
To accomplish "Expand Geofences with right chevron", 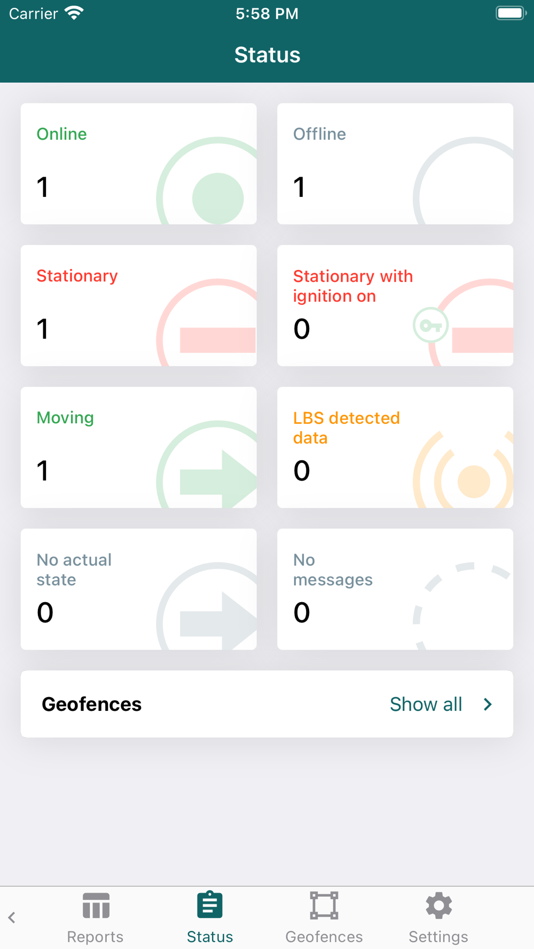I will click(x=488, y=705).
